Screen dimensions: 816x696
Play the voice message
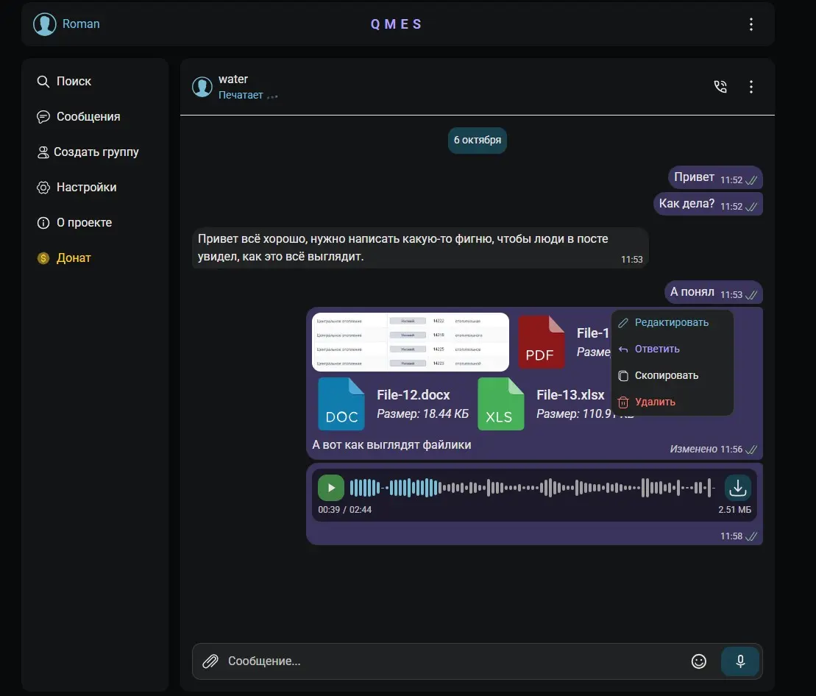331,488
